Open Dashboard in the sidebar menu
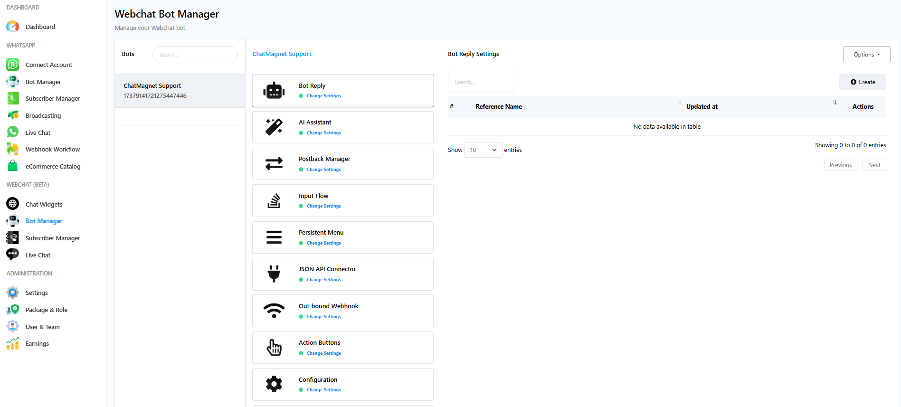Viewport: 901px width, 407px height. click(x=40, y=27)
